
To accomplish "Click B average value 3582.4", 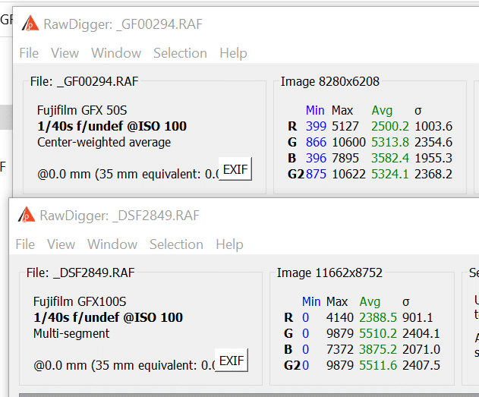I will coord(389,158).
